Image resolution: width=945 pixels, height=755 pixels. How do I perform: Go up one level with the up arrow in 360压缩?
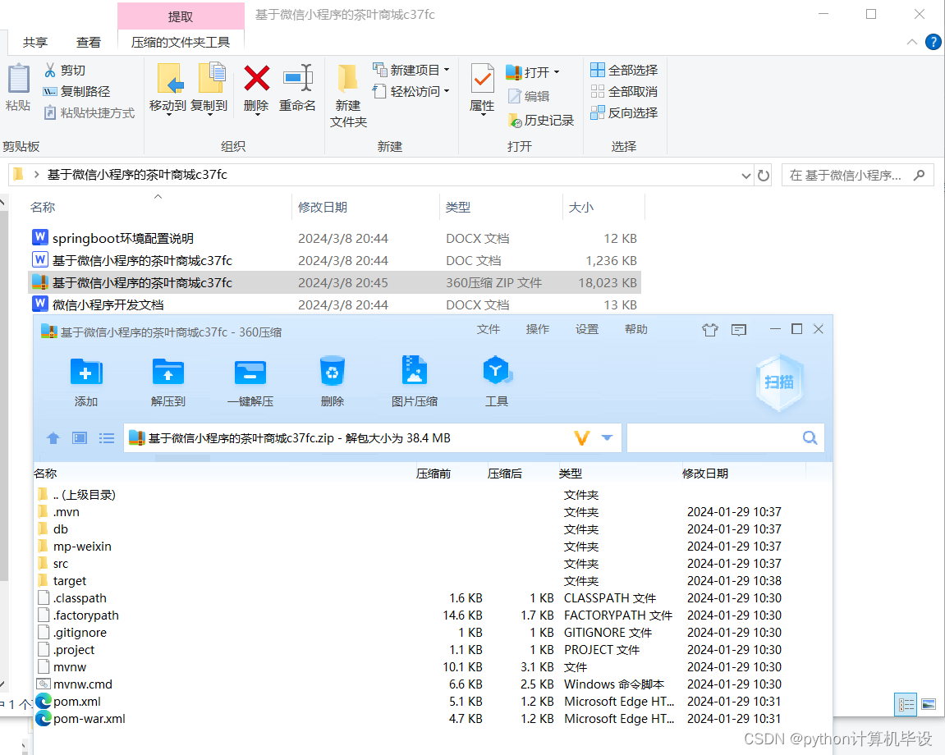click(53, 438)
